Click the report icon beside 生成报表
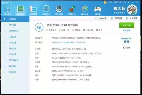 (127, 18)
